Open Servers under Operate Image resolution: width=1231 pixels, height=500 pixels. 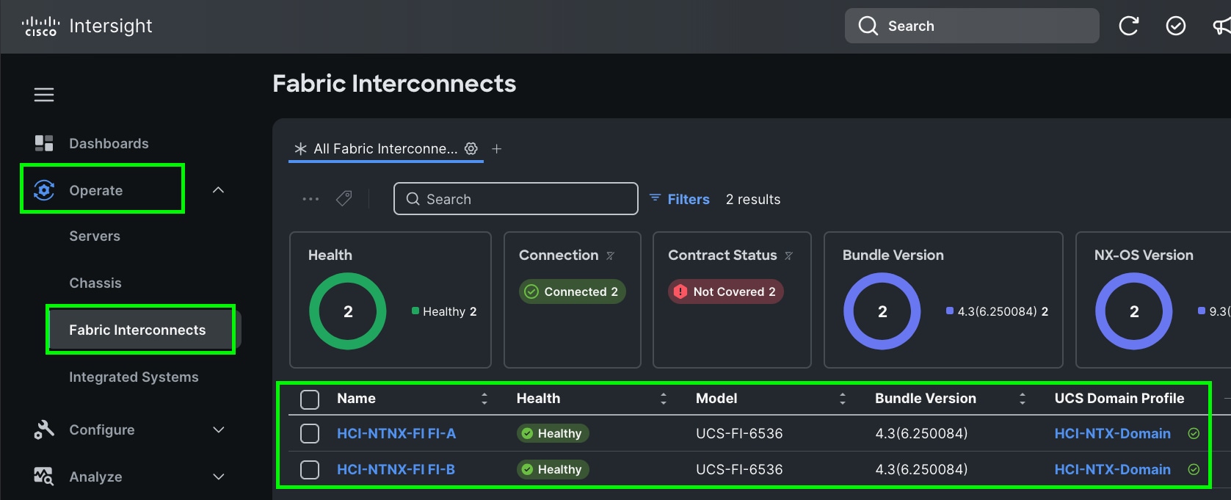95,236
